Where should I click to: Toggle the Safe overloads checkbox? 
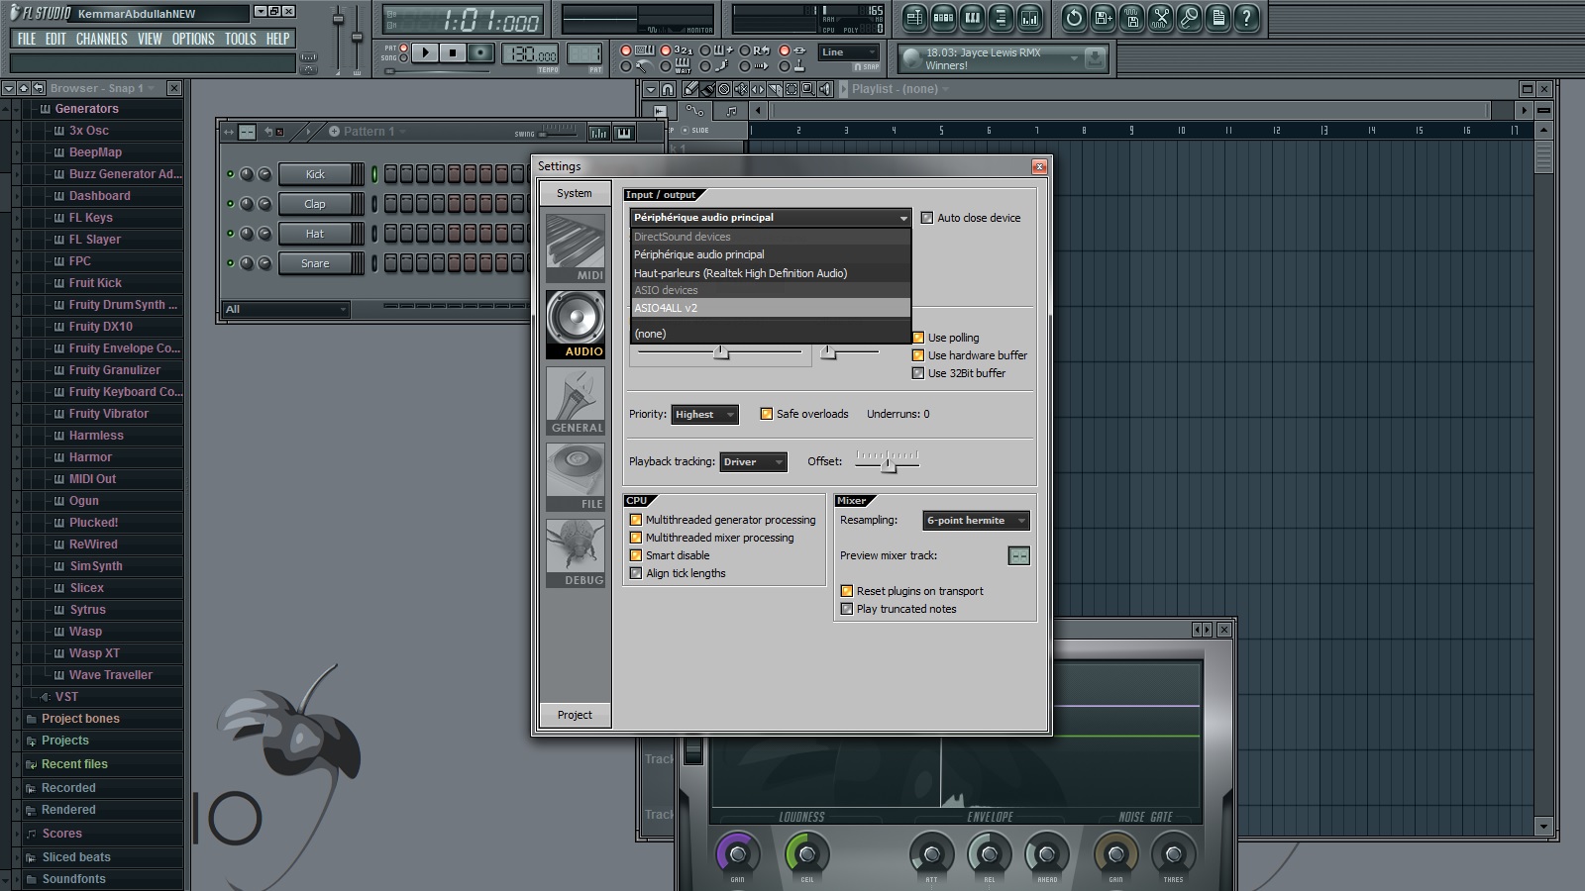click(767, 414)
